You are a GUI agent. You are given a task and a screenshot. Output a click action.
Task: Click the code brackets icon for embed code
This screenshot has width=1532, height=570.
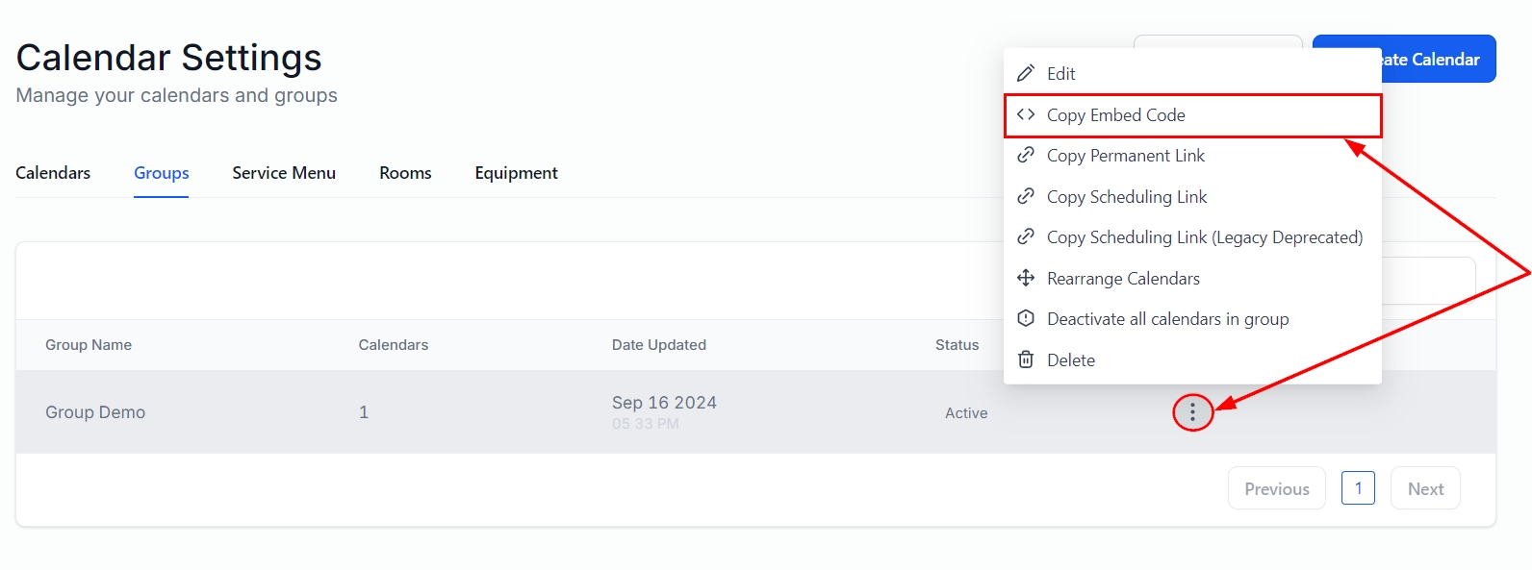click(1026, 115)
